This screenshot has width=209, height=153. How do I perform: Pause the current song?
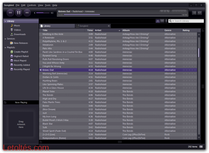pos(19,13)
